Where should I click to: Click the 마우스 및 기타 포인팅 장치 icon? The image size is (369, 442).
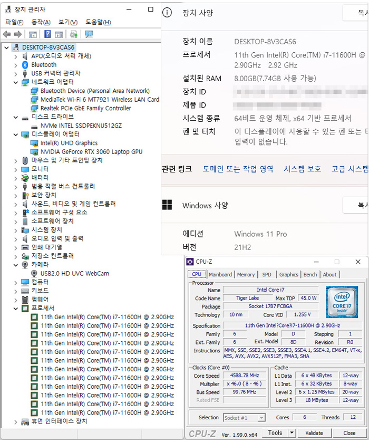25,160
